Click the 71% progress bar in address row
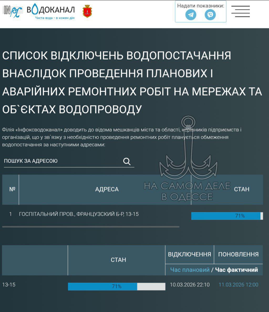269x312 pixels. [x=227, y=216]
